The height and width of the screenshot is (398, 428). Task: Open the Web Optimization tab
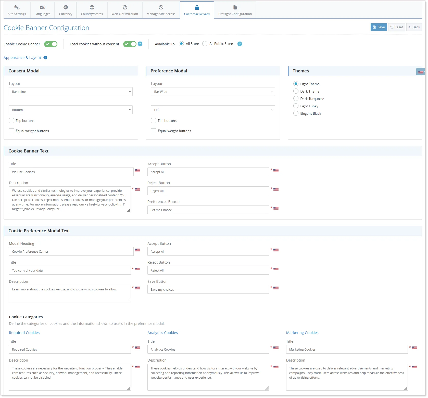click(125, 10)
